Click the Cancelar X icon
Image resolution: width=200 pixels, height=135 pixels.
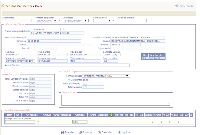click(x=100, y=132)
